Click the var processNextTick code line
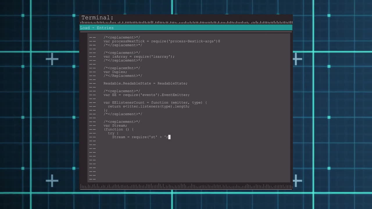372x209 pixels. pyautogui.click(x=162, y=41)
